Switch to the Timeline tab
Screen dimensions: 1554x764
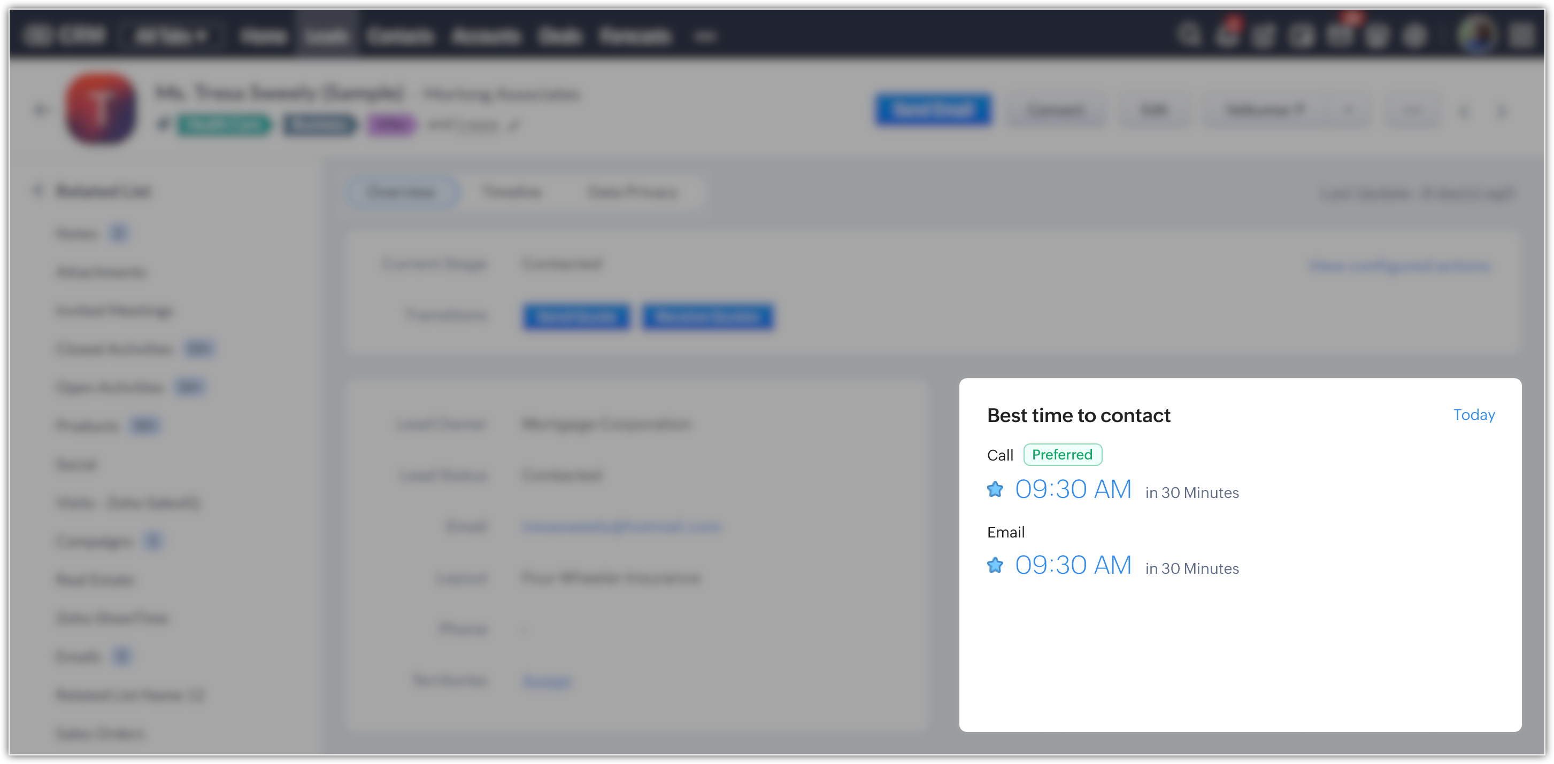click(512, 192)
